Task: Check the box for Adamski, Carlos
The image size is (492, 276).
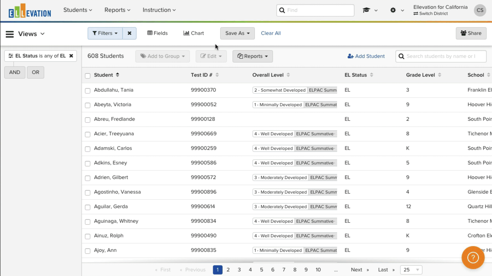Action: point(88,149)
